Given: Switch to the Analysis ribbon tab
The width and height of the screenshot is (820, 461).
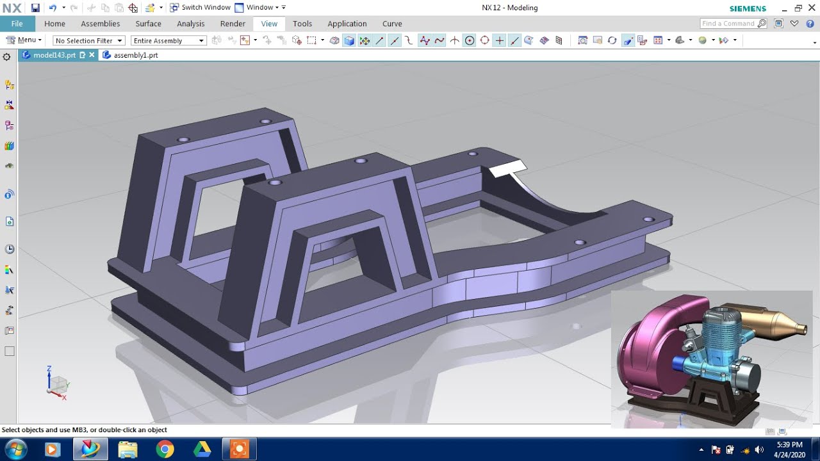Looking at the screenshot, I should point(190,24).
